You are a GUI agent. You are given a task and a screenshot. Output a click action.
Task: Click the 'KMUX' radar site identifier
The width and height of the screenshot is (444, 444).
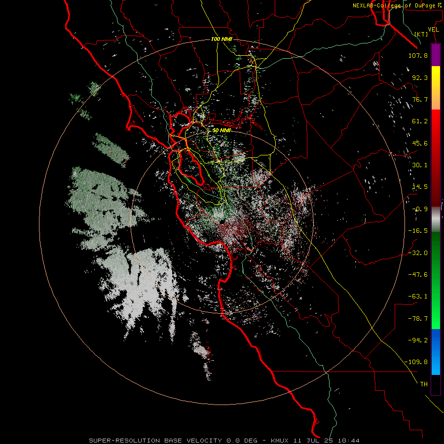(x=280, y=441)
